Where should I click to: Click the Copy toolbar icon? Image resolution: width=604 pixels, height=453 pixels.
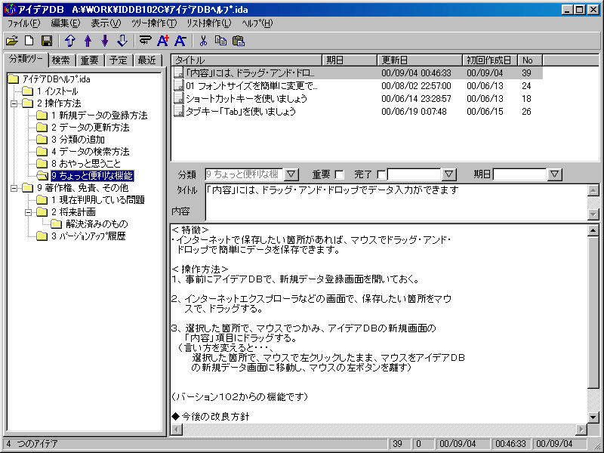click(x=220, y=41)
